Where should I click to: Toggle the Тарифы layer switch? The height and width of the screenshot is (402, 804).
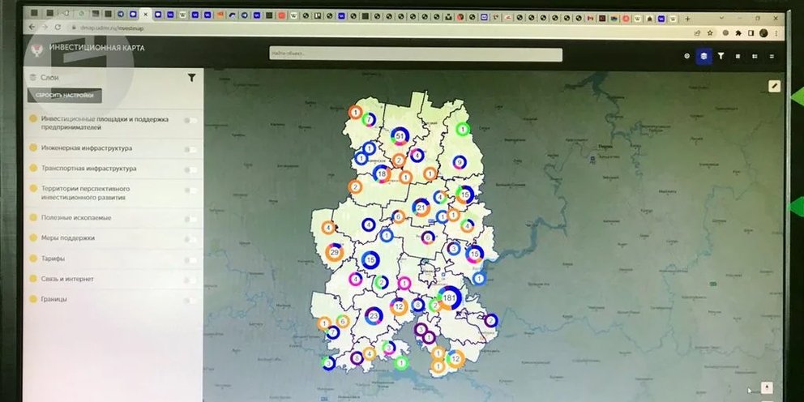(191, 260)
